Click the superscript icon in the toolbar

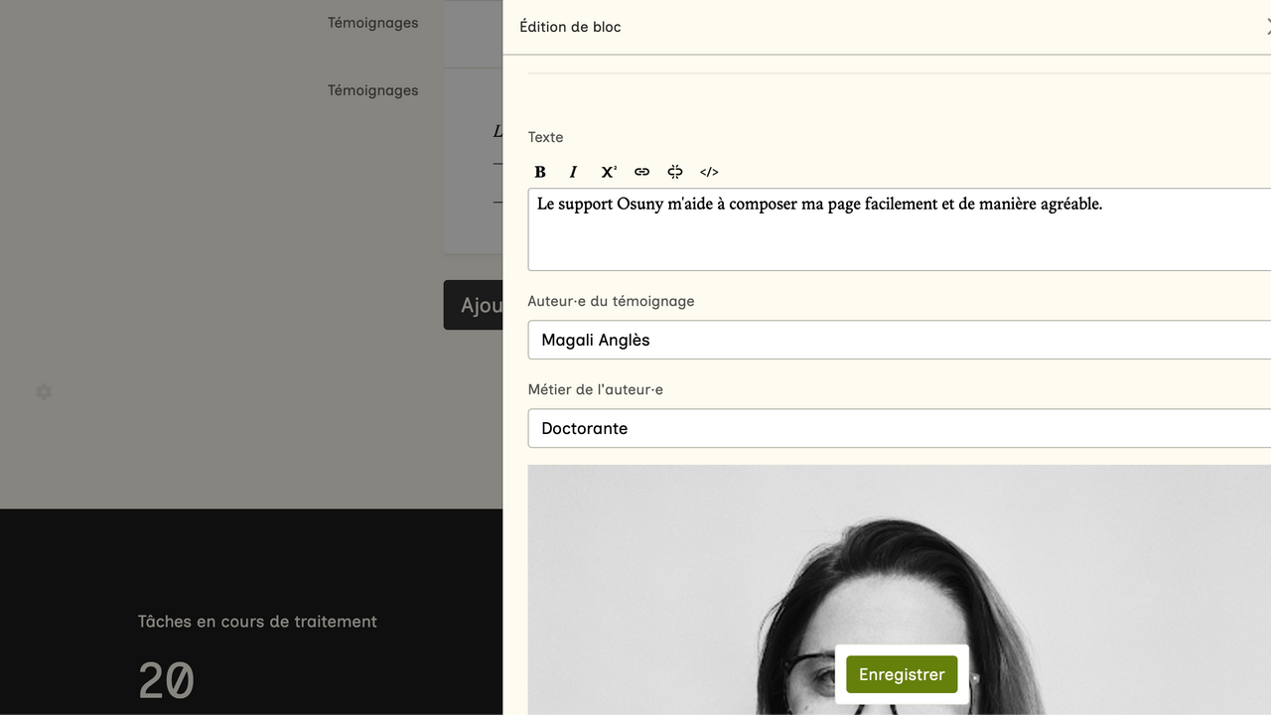(x=608, y=172)
